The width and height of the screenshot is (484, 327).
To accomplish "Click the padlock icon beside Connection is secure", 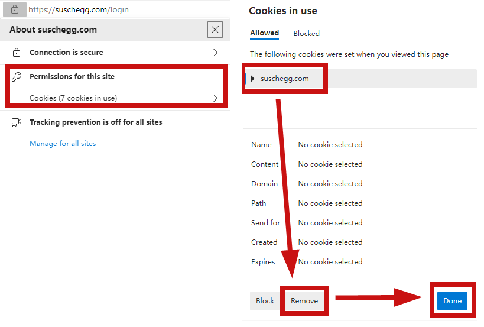I will pos(17,53).
